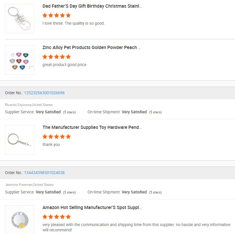
Task: Click the Supplier Service Very Satisfied label for Jasmine Freeman
Action: [x=48, y=192]
